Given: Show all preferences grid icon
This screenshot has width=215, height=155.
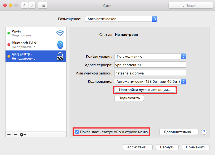Looking at the screenshot, I should (x=43, y=5).
